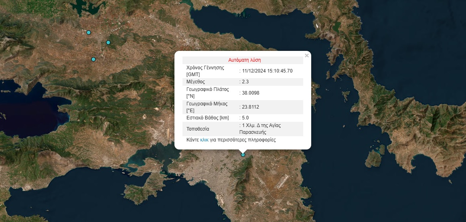Select the 'Μέγεθος' row label
Image resolution: width=466 pixels, height=222 pixels.
pyautogui.click(x=196, y=82)
